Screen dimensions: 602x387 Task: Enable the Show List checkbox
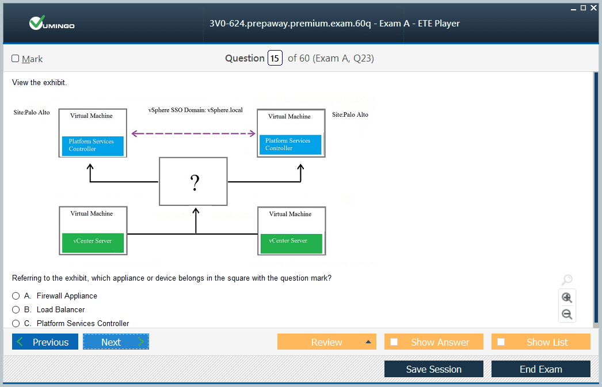501,342
